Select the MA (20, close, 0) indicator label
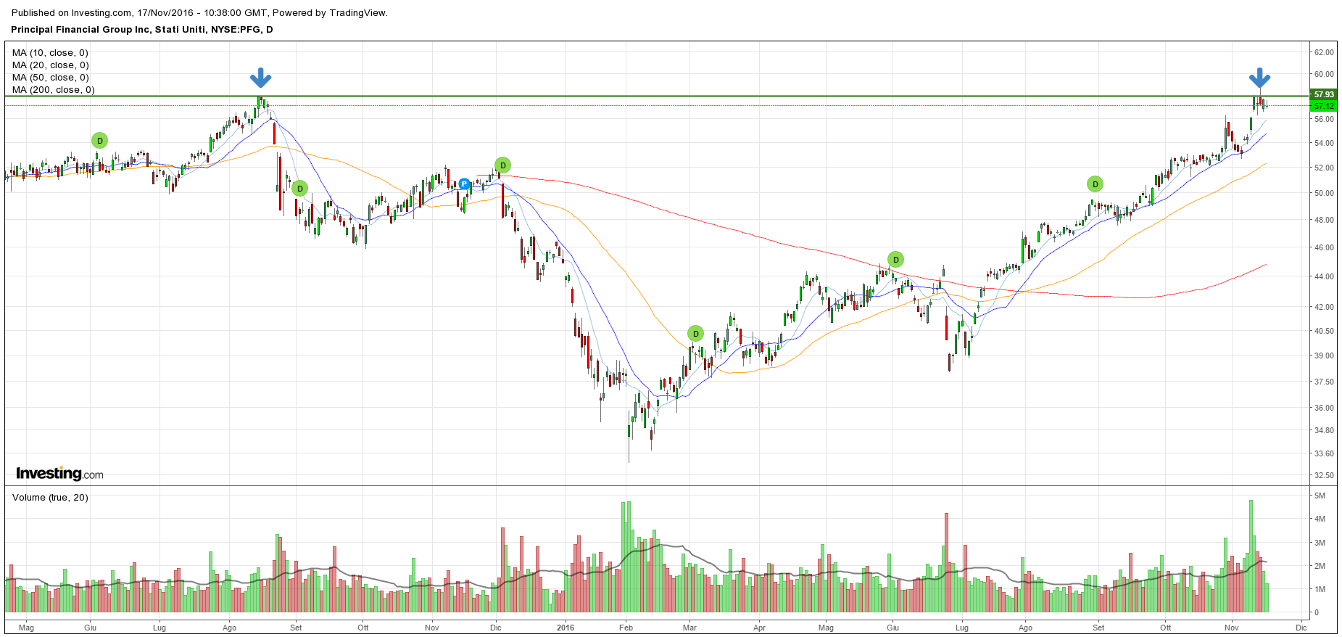The width and height of the screenshot is (1342, 637). pos(50,65)
